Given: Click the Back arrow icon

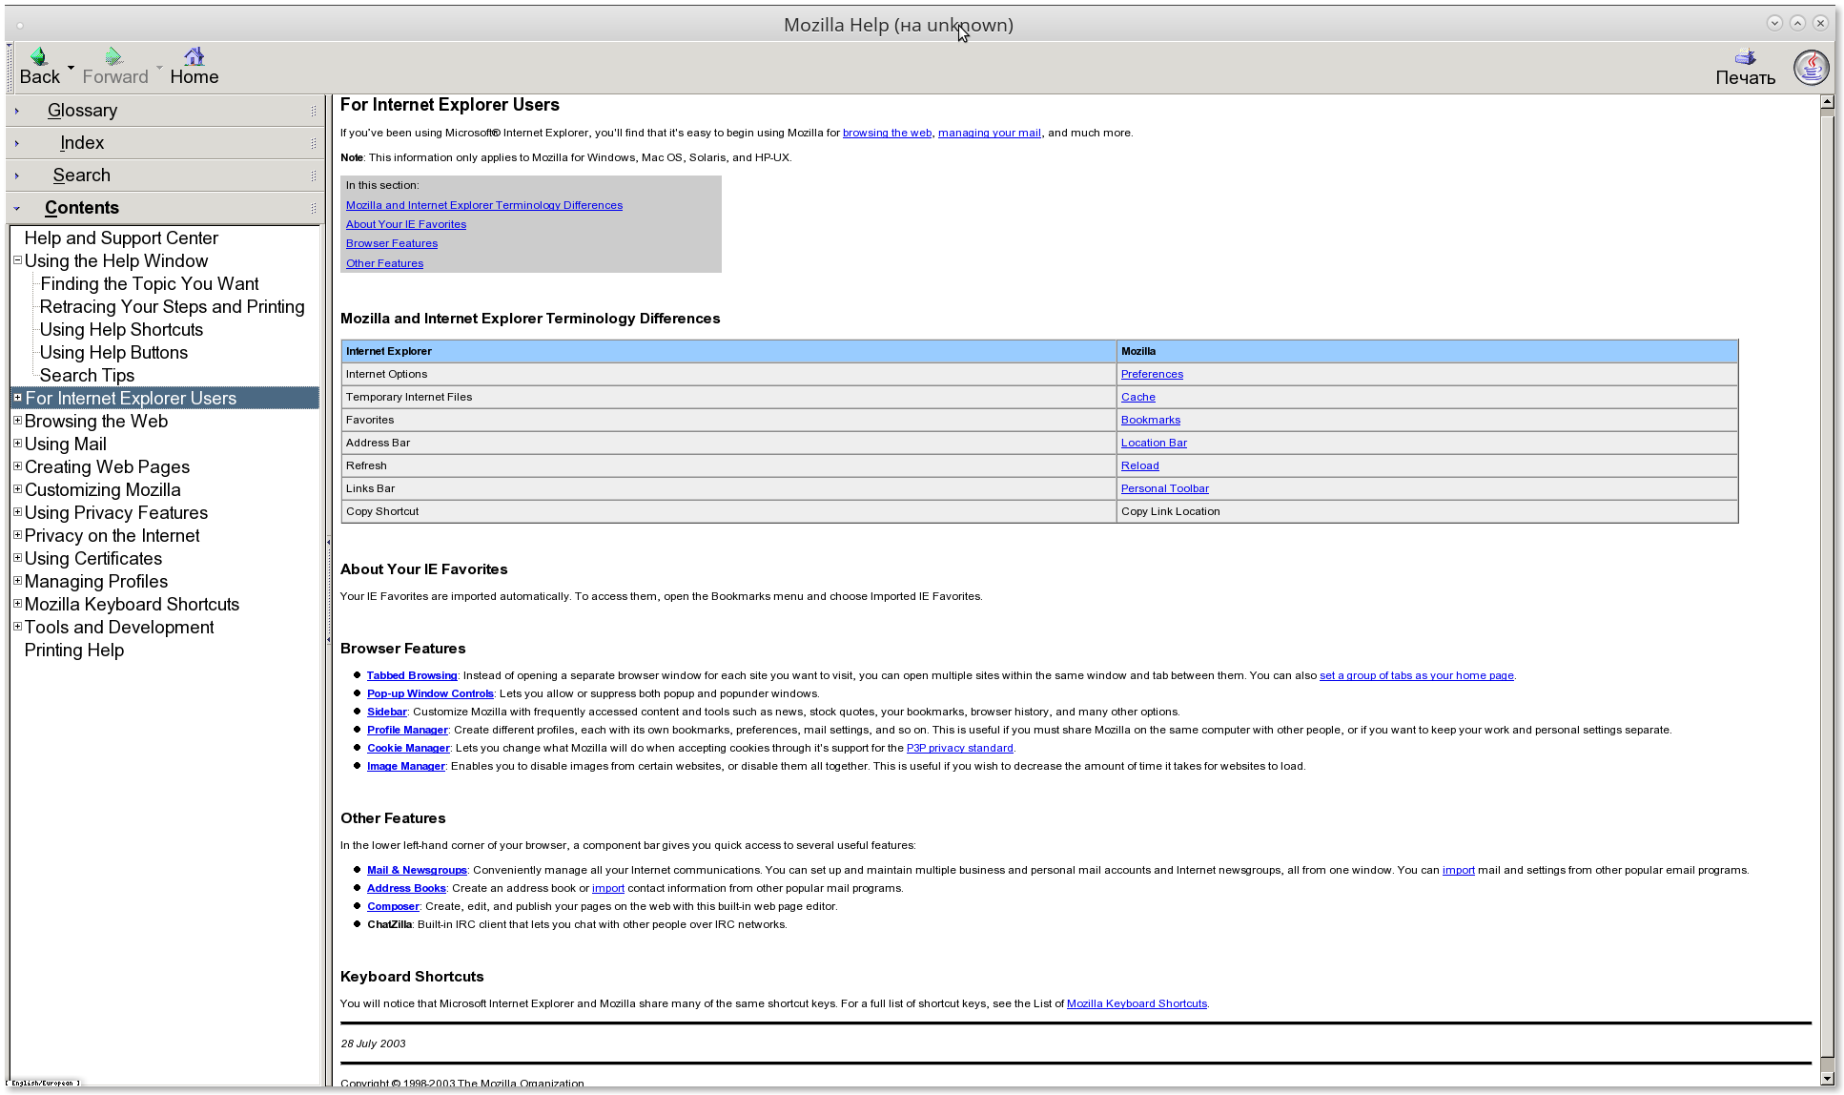Looking at the screenshot, I should 39,57.
